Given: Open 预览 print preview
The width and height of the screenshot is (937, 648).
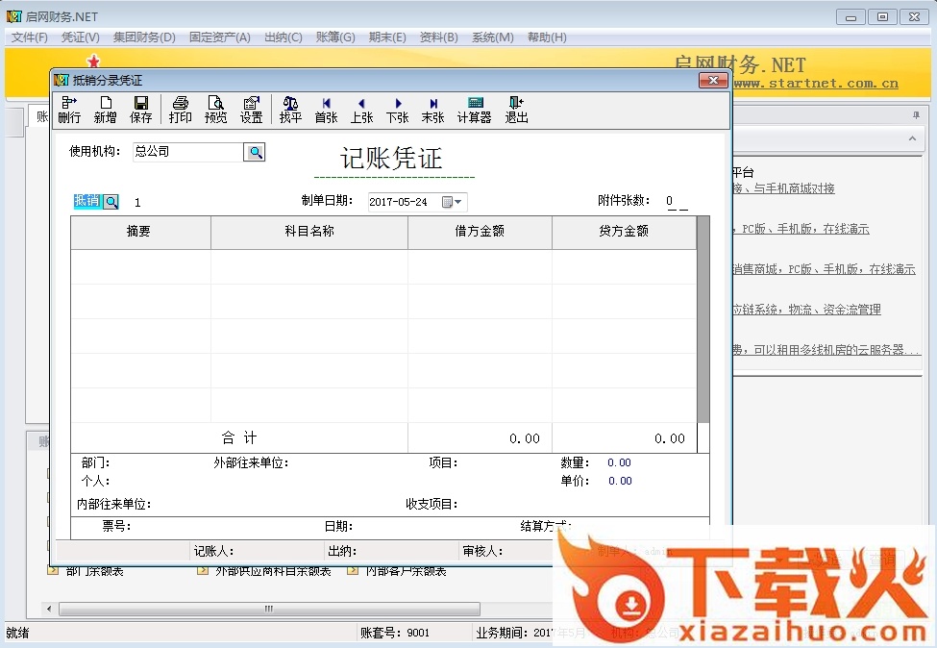Looking at the screenshot, I should click(215, 110).
